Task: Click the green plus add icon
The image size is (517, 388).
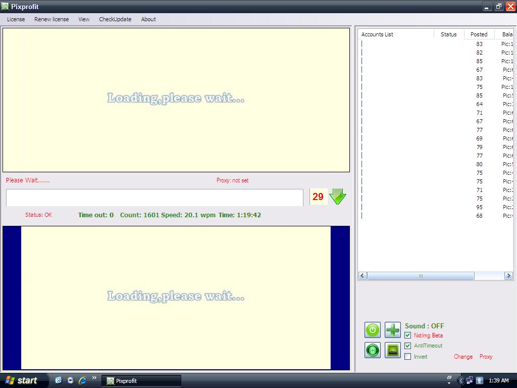Action: [393, 330]
